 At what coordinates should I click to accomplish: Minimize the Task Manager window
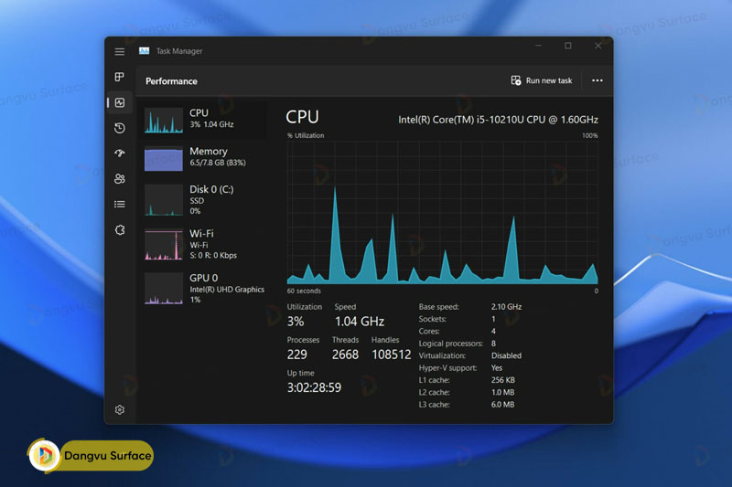click(538, 46)
